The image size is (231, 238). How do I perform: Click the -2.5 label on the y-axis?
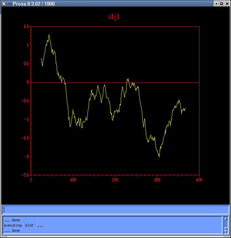[25, 175]
